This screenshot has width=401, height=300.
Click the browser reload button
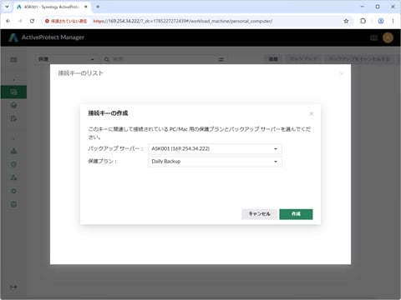click(x=33, y=21)
